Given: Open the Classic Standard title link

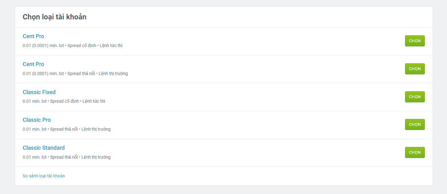Looking at the screenshot, I should [44, 148].
